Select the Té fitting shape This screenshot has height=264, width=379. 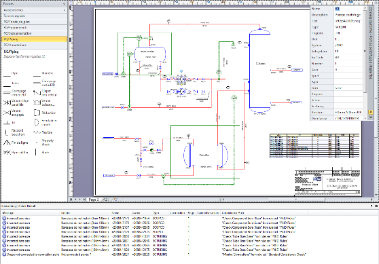[10, 123]
